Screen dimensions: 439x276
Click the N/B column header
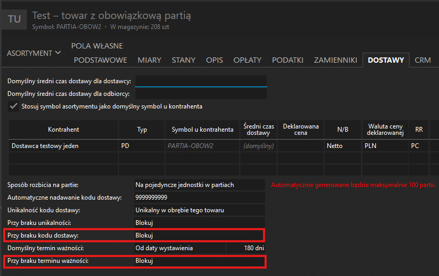point(343,130)
